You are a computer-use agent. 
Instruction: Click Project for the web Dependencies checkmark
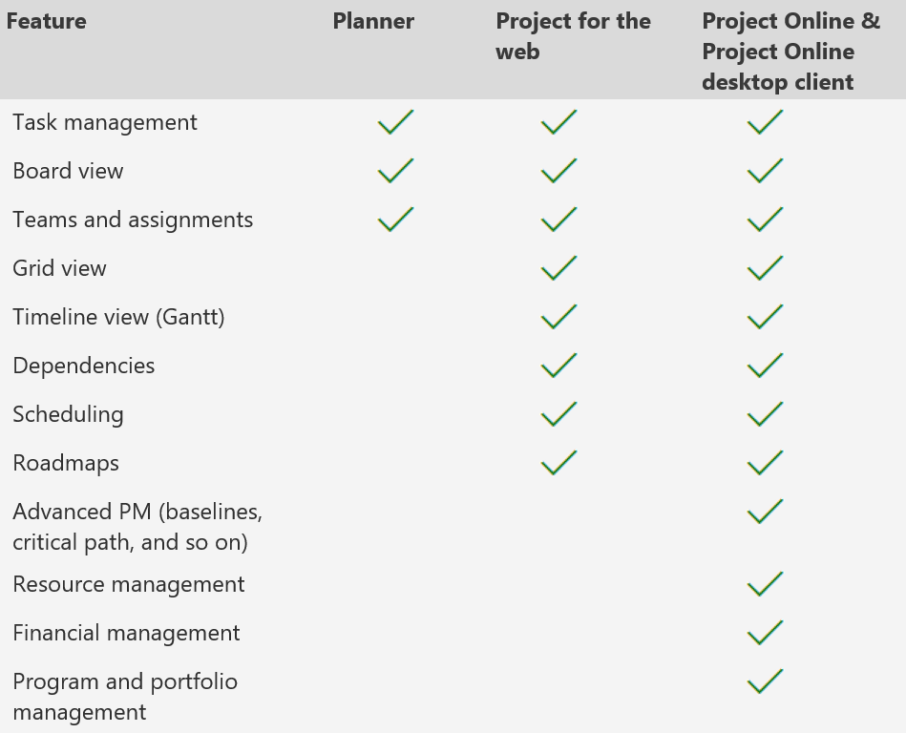click(x=558, y=365)
